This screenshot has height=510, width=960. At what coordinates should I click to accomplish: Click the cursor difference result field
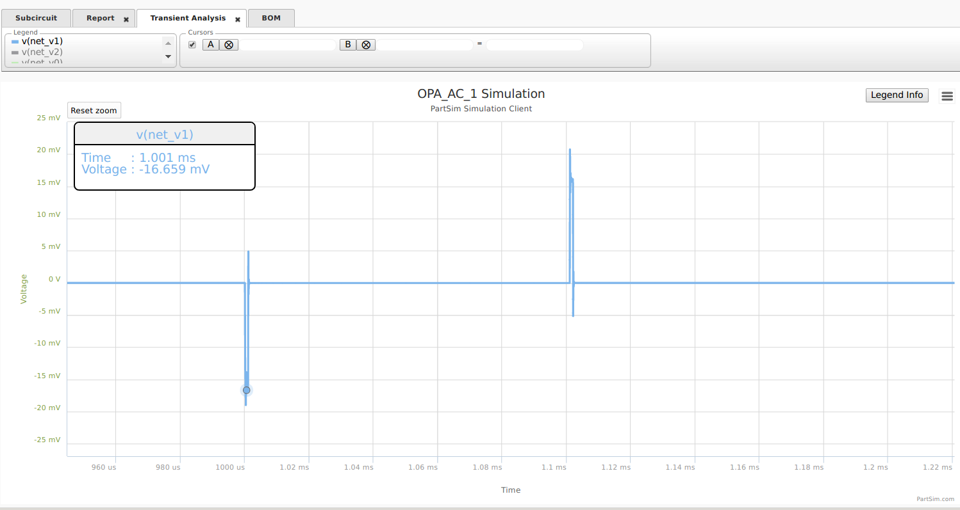[534, 45]
